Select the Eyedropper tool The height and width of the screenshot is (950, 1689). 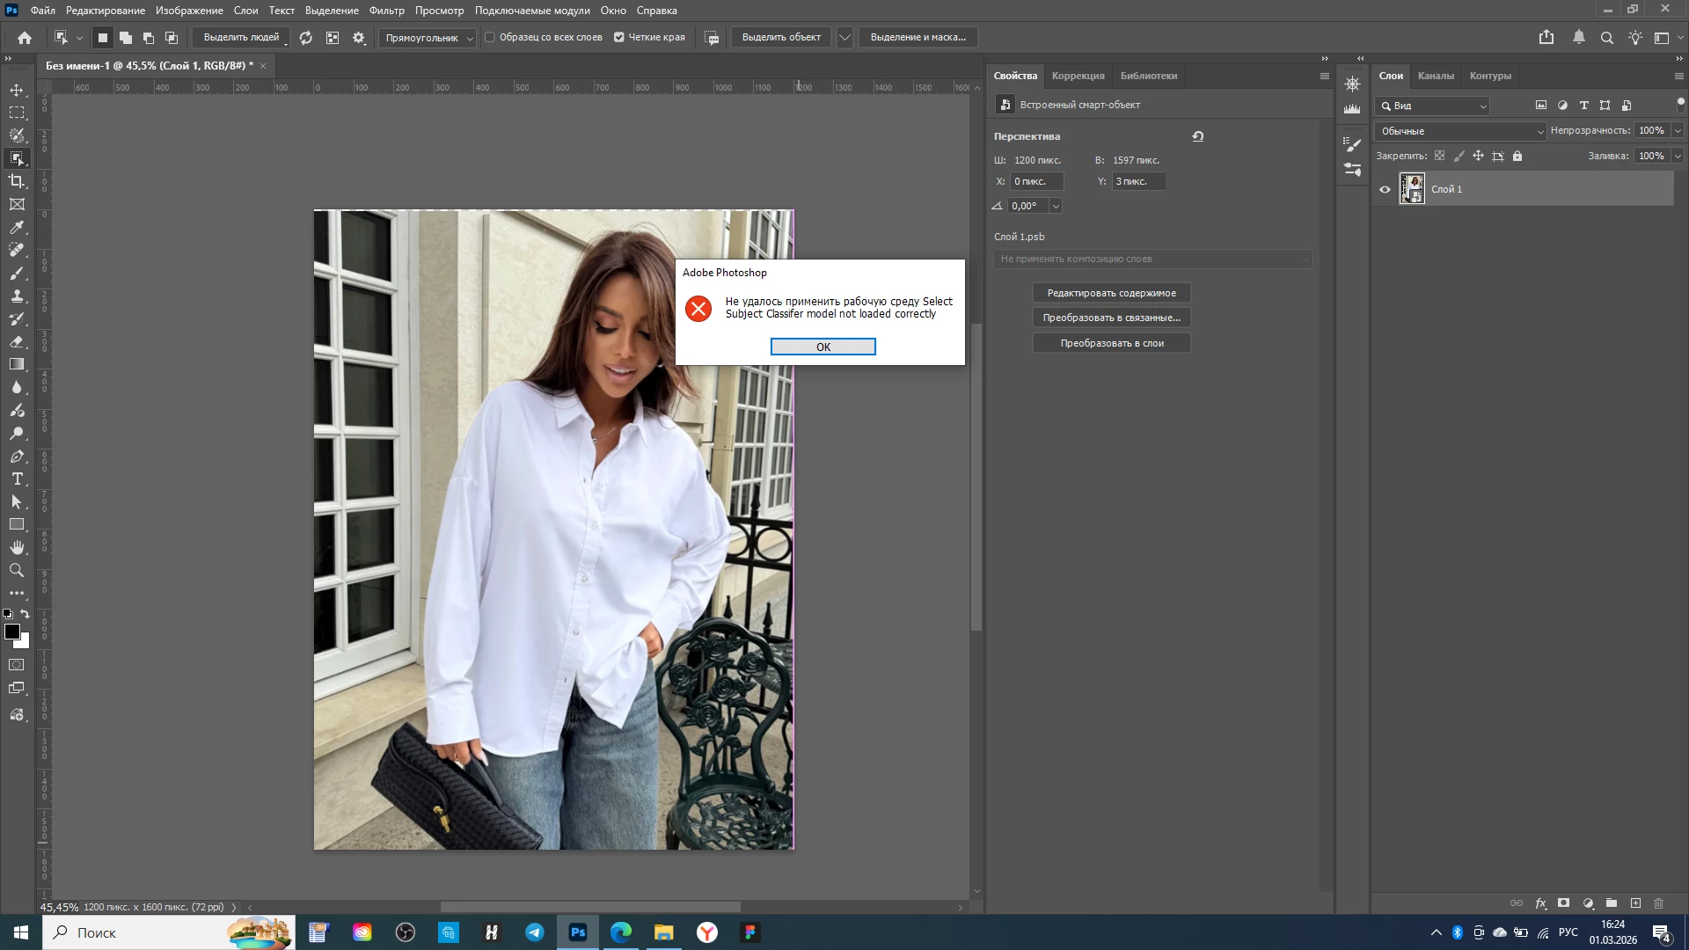[17, 228]
